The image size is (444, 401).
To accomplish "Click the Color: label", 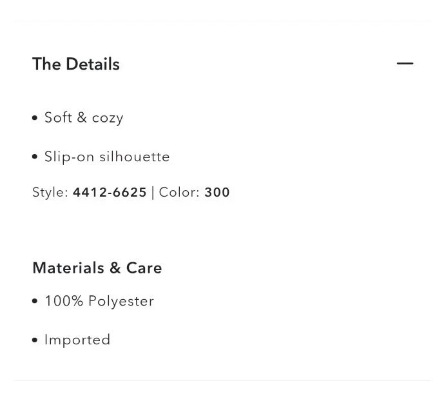I will coord(179,193).
